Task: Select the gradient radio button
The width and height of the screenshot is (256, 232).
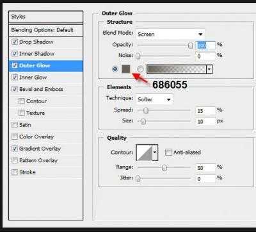Action: [x=140, y=69]
